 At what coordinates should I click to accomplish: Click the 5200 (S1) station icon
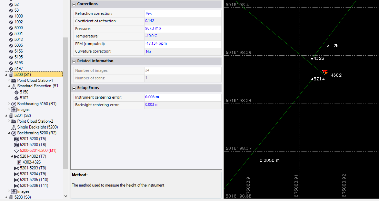[x=11, y=75]
